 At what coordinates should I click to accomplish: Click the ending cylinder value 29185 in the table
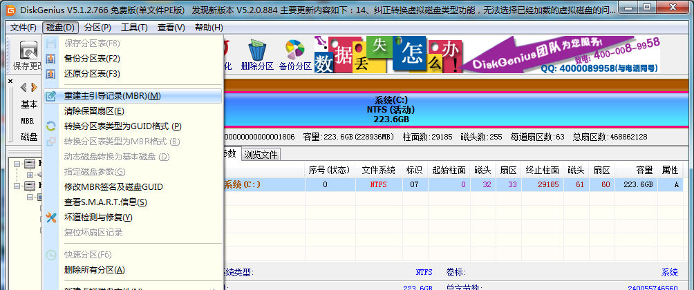click(x=542, y=184)
